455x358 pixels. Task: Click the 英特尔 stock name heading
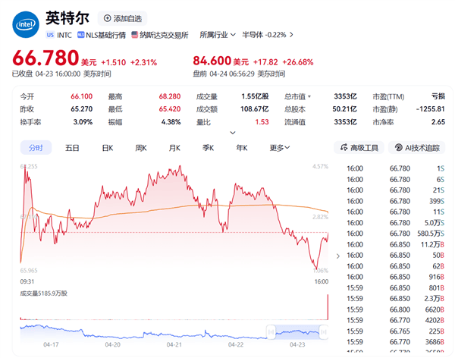click(67, 18)
